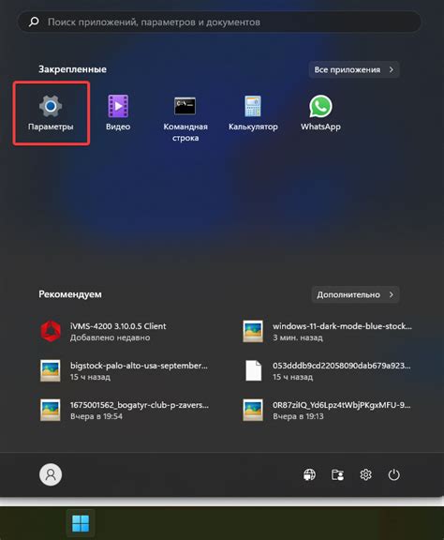Open the Параметры settings app
Screen dimensions: 444x540
pyautogui.click(x=51, y=113)
